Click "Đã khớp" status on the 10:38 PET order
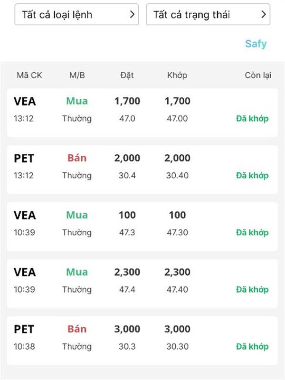285x380 pixels. click(252, 347)
